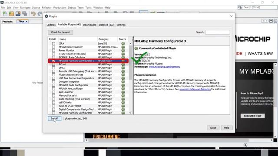Screen dimensions: 278x156
Task: Click the source icon in the PCLint row
Action: tap(123, 65)
